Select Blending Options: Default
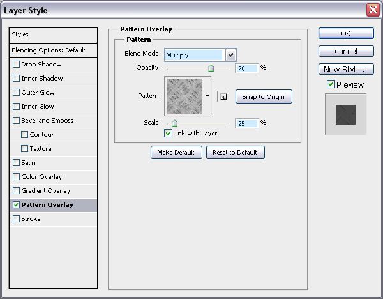 [x=48, y=50]
